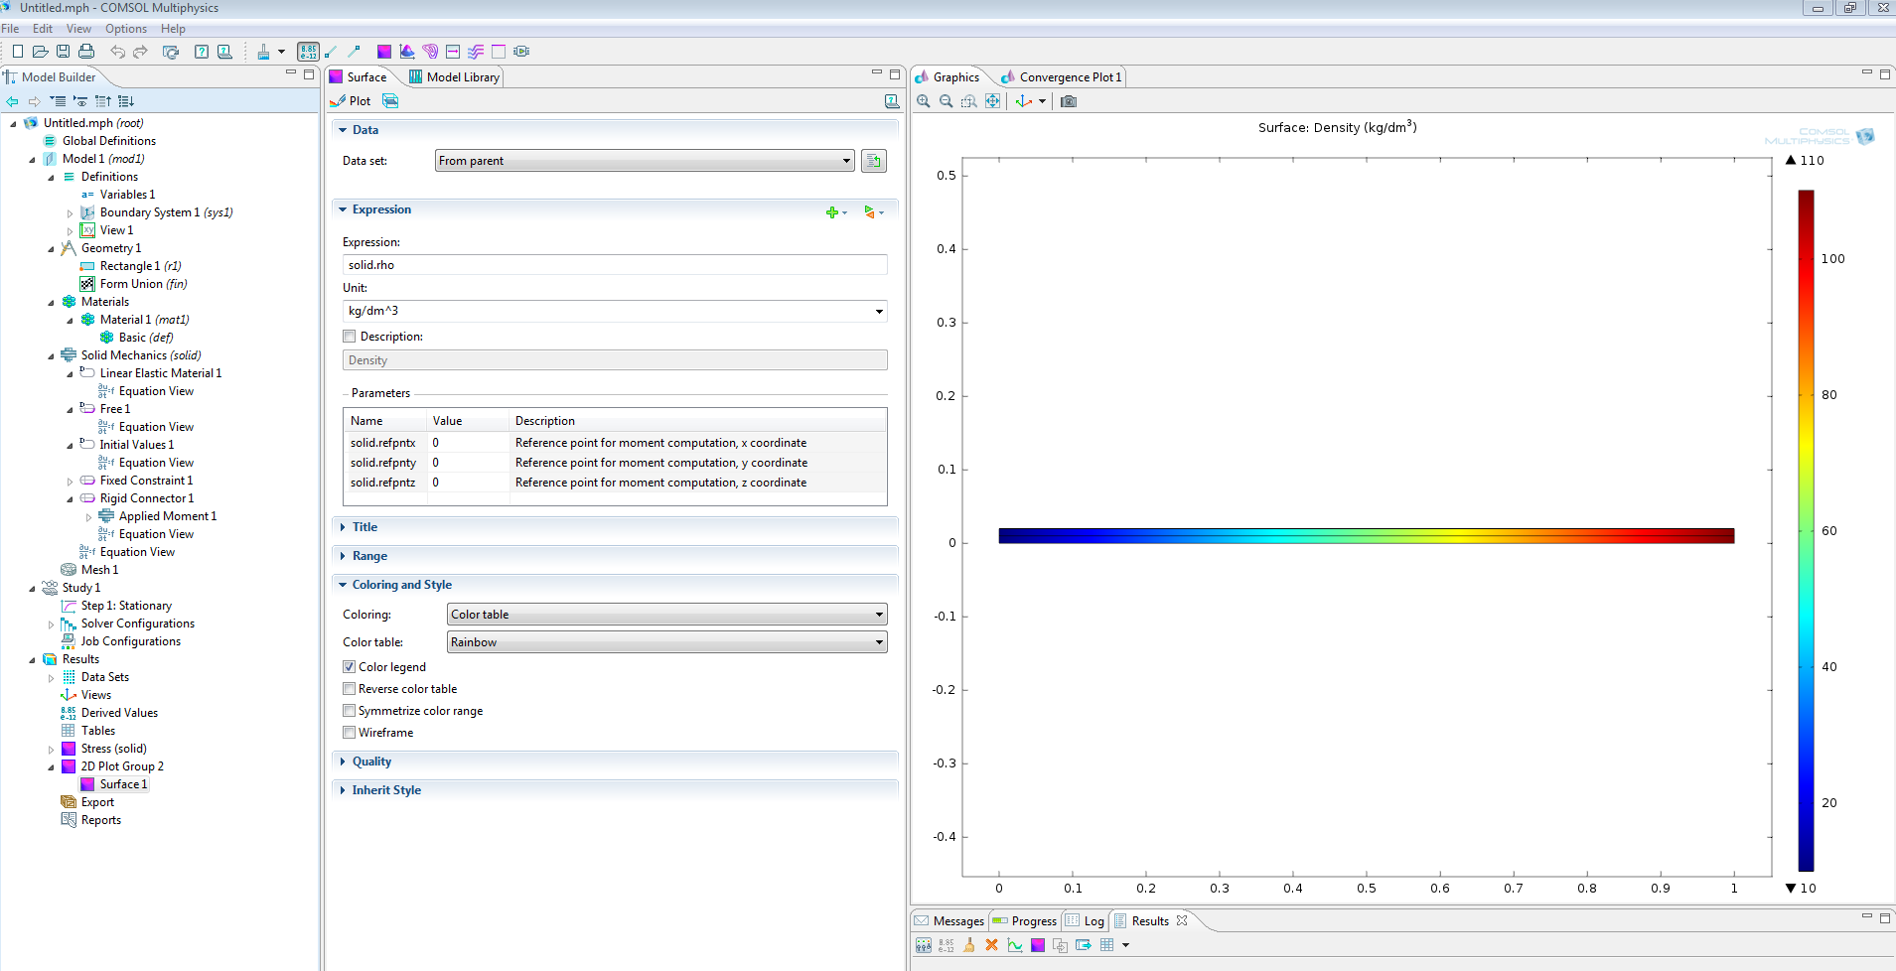Image resolution: width=1896 pixels, height=971 pixels.
Task: Click the Print icon in main toolbar
Action: pyautogui.click(x=86, y=52)
